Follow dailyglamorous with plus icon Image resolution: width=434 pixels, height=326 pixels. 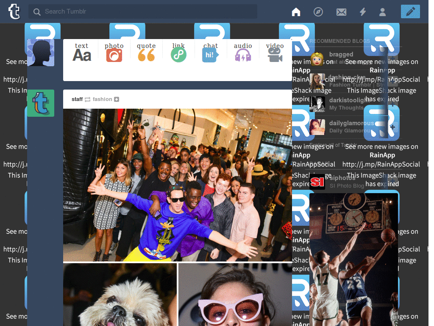coord(392,127)
